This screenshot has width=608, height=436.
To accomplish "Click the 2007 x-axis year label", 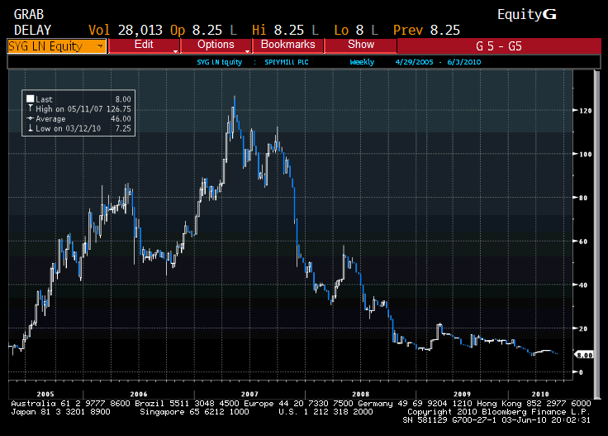I will (249, 394).
